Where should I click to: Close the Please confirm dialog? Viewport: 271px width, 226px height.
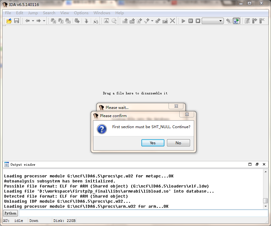(x=187, y=114)
